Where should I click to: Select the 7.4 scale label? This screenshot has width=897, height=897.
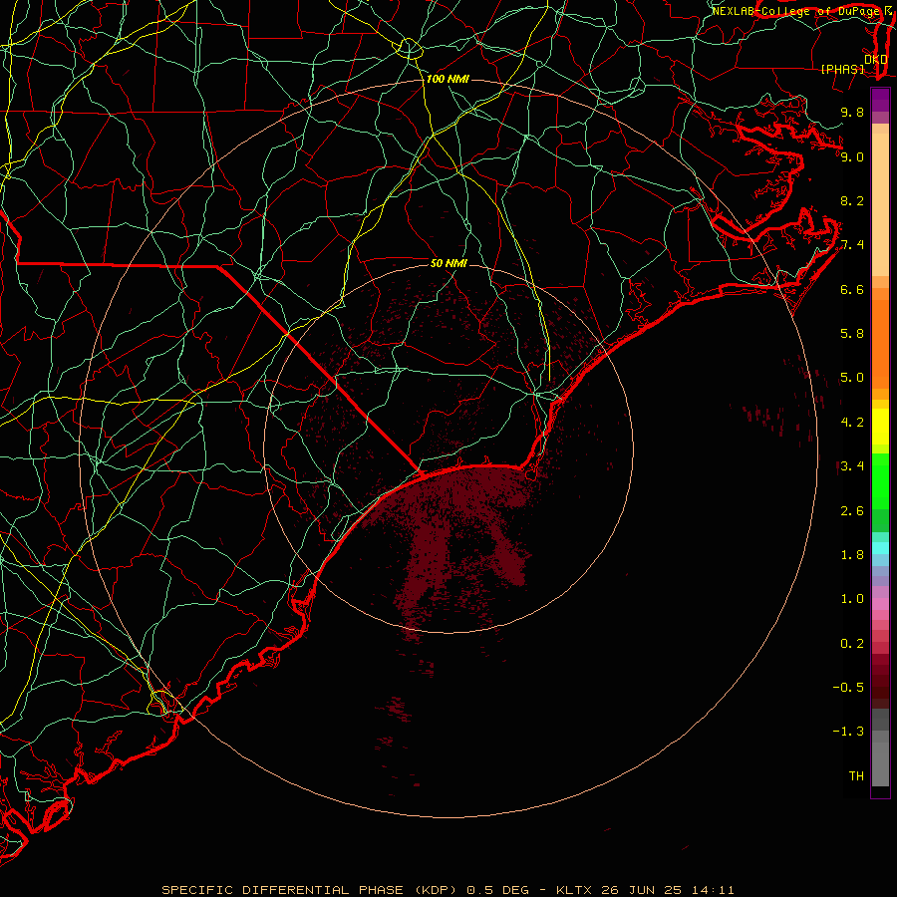tap(852, 245)
